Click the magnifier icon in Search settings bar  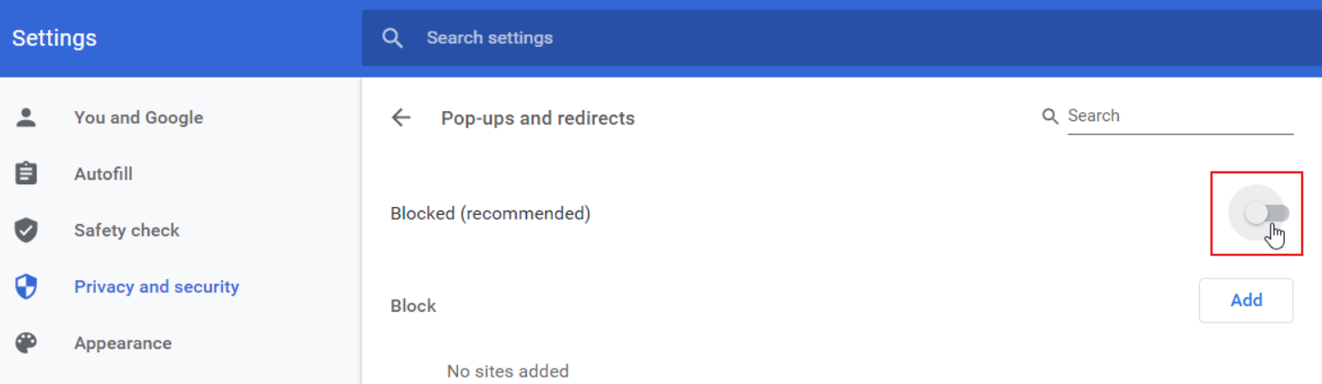(x=392, y=38)
